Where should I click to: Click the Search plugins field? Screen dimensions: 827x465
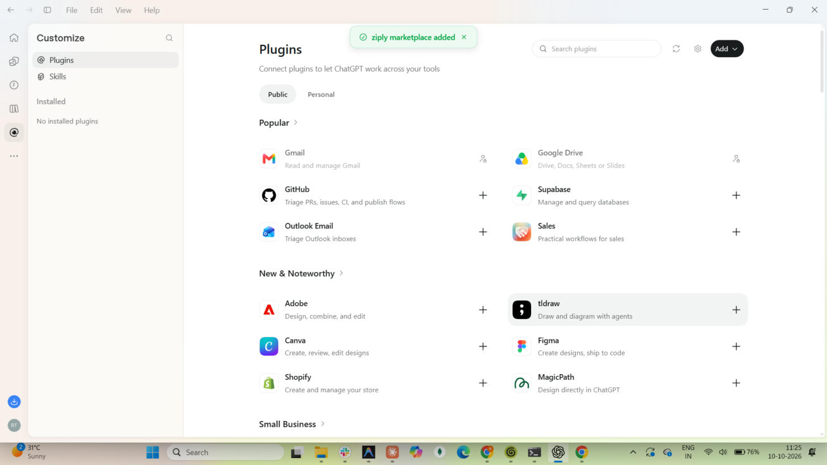point(596,49)
